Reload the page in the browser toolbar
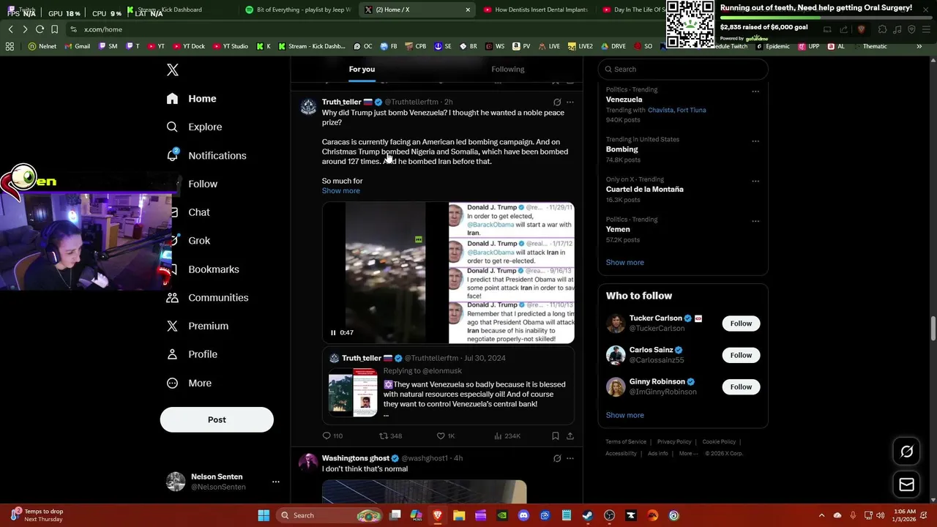The height and width of the screenshot is (527, 937). coord(40,29)
